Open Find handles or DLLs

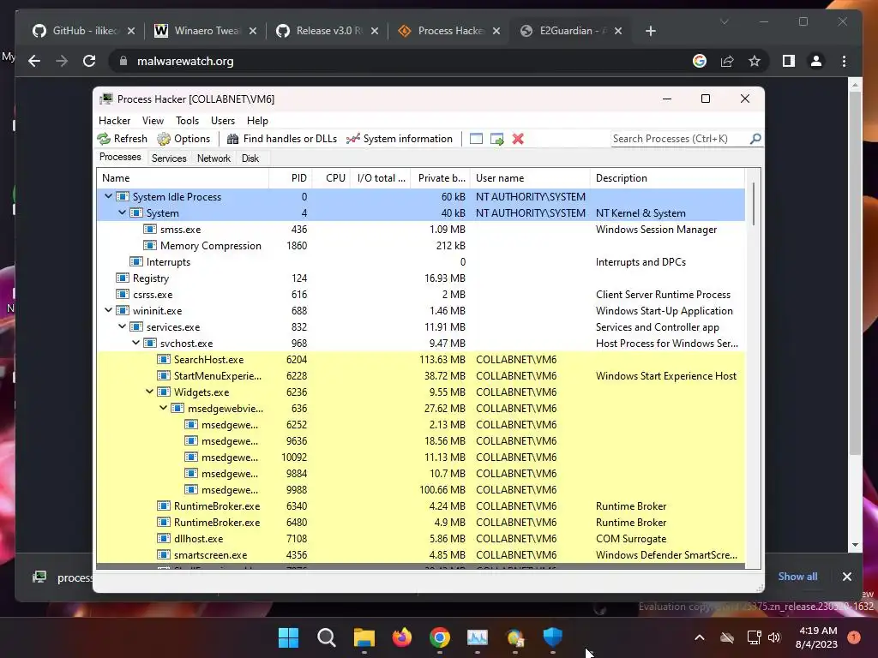pyautogui.click(x=281, y=139)
